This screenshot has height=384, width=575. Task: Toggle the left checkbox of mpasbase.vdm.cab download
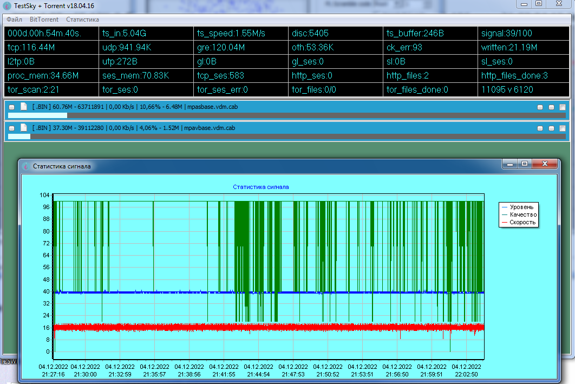[x=12, y=107]
